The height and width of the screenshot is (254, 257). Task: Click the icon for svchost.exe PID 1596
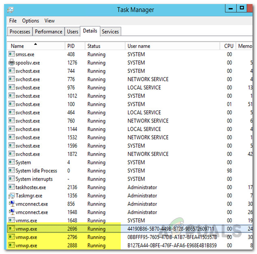[x=12, y=145]
